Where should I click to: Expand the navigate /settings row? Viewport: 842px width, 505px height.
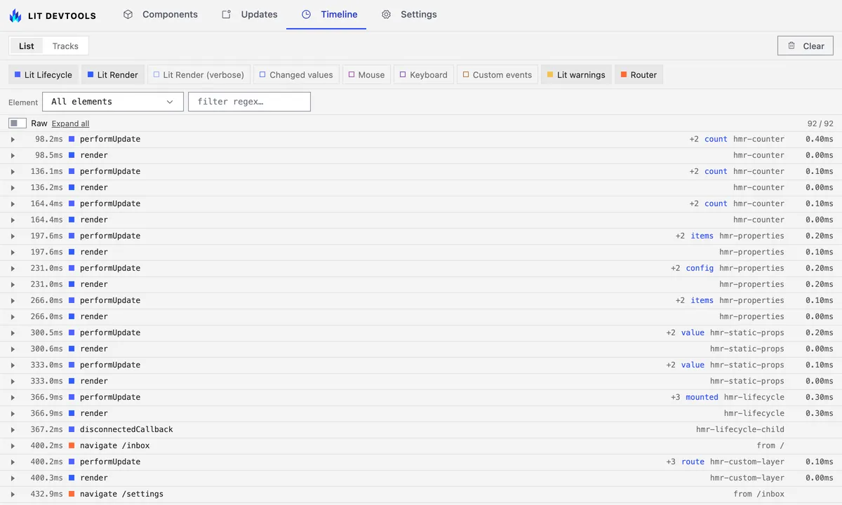pyautogui.click(x=13, y=494)
